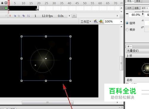Switch to the 颜色 color tab
Image resolution: width=149 pixels, height=109 pixels.
click(129, 1)
